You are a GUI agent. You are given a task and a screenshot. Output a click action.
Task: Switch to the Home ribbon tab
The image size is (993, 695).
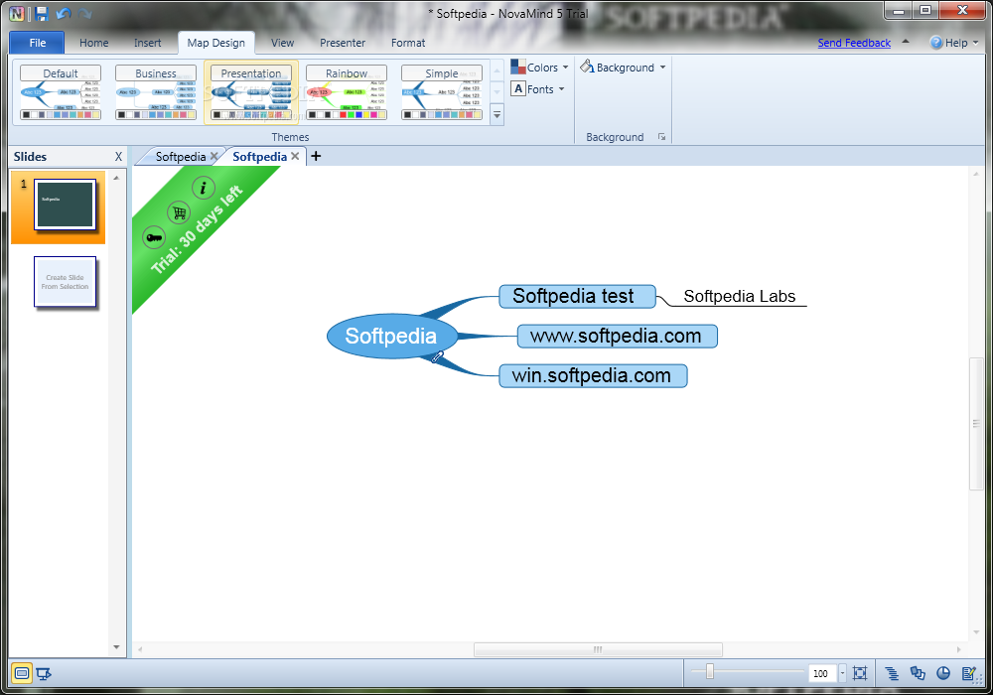click(93, 43)
